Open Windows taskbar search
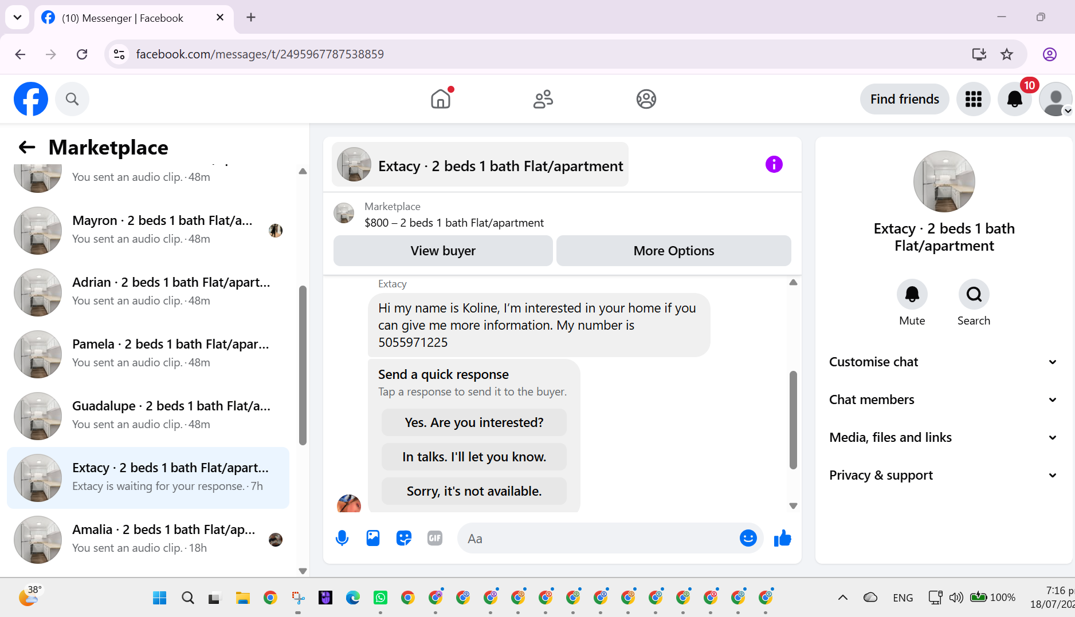 click(187, 598)
